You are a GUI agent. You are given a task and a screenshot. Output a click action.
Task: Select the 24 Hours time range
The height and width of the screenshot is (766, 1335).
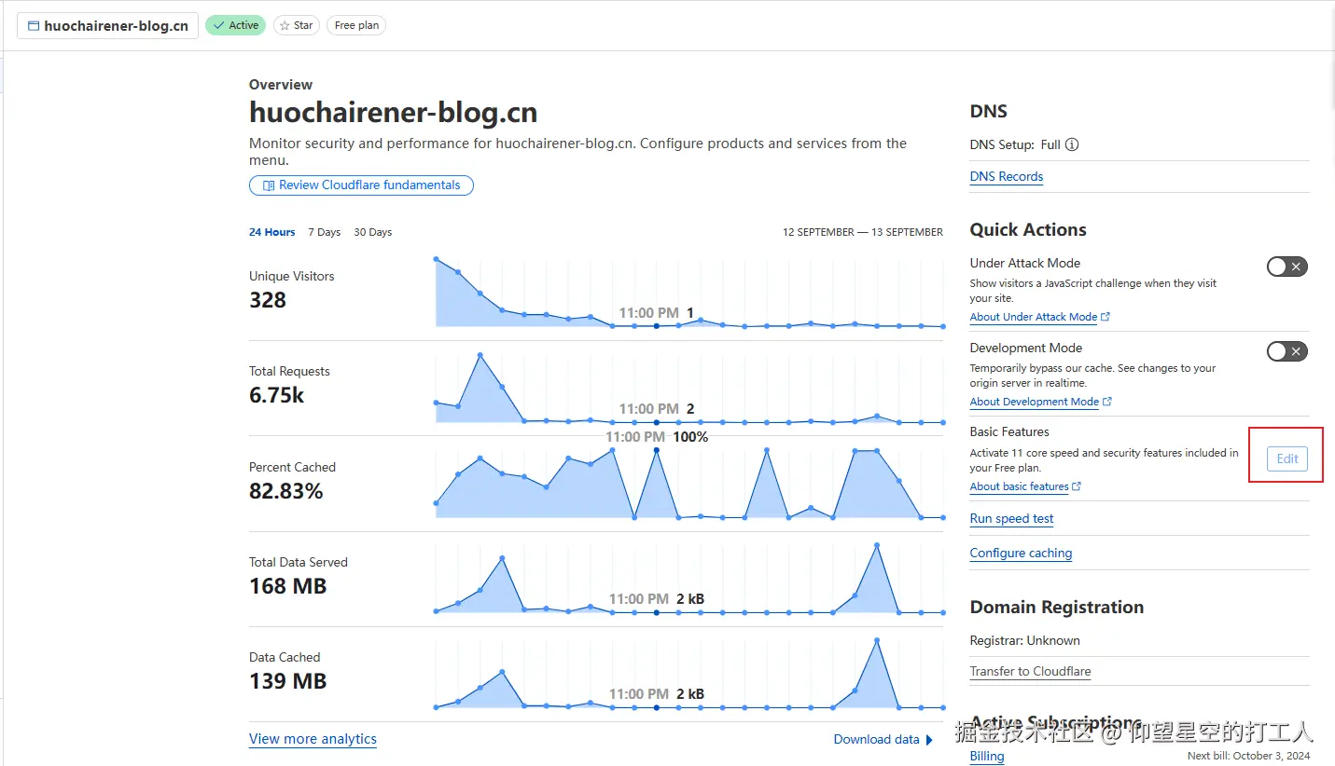[271, 232]
